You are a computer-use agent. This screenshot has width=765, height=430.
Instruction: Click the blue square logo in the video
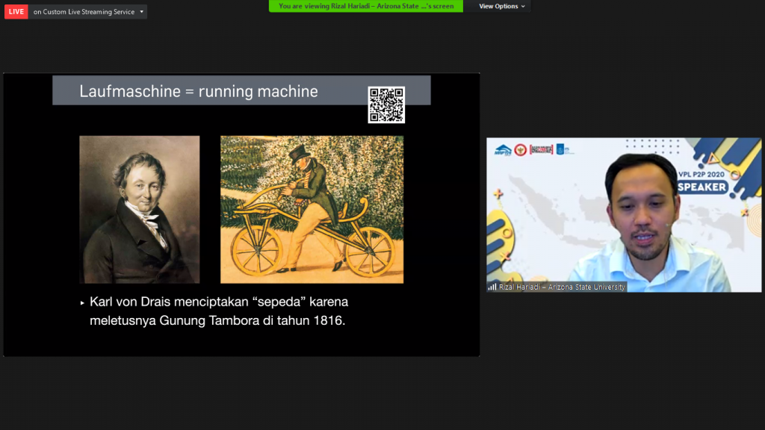point(560,149)
